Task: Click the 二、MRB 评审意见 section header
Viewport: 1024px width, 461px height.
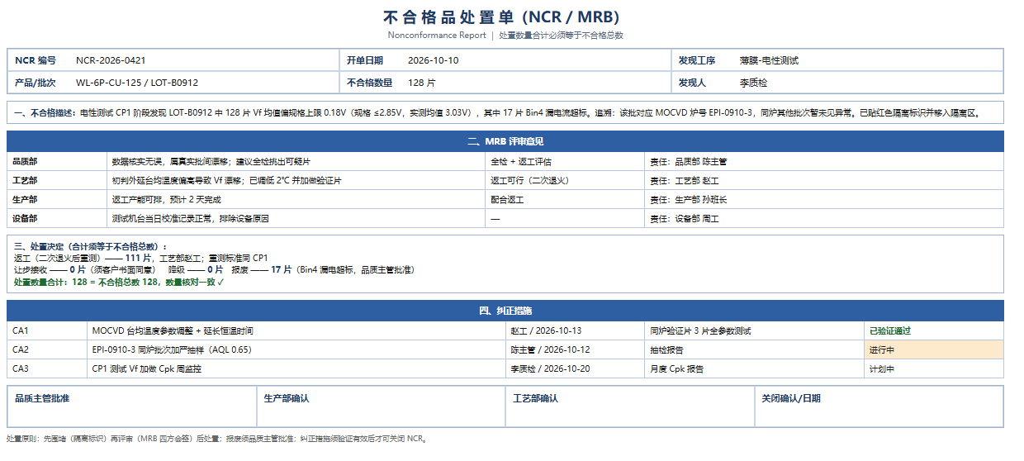Action: (505, 141)
